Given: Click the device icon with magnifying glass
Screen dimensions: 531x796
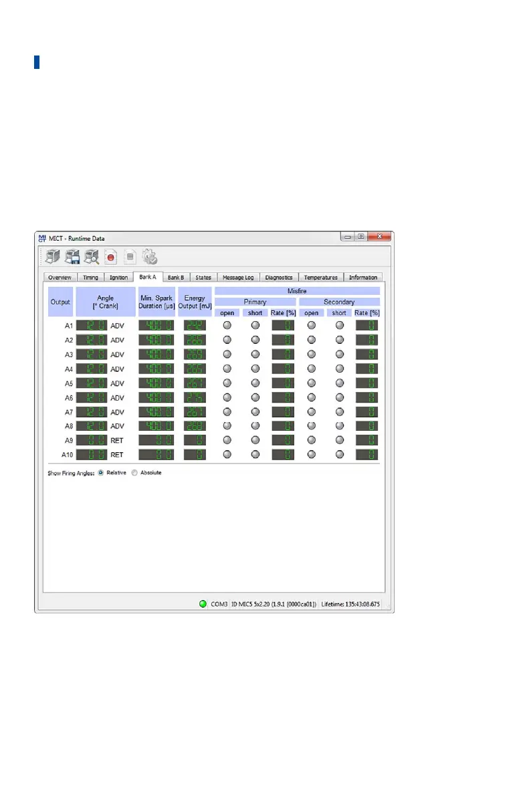Looking at the screenshot, I should [92, 257].
